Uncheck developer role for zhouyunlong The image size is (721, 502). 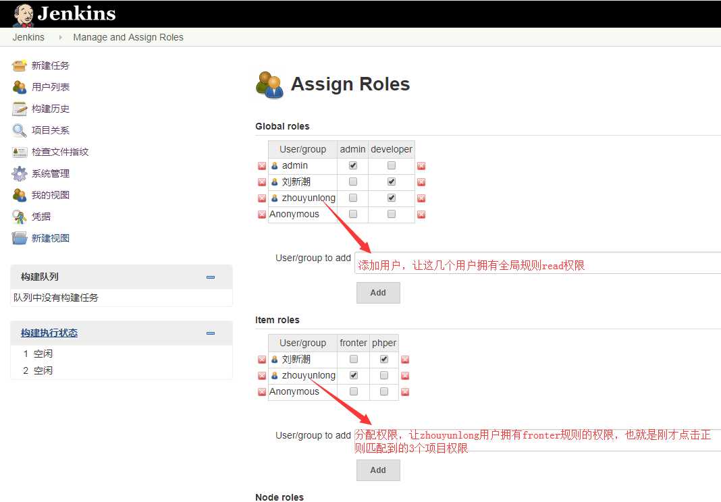[392, 198]
